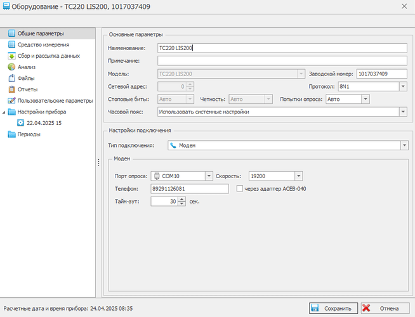Click the phone icon in Тип подключения
The width and height of the screenshot is (415, 317).
[173, 145]
